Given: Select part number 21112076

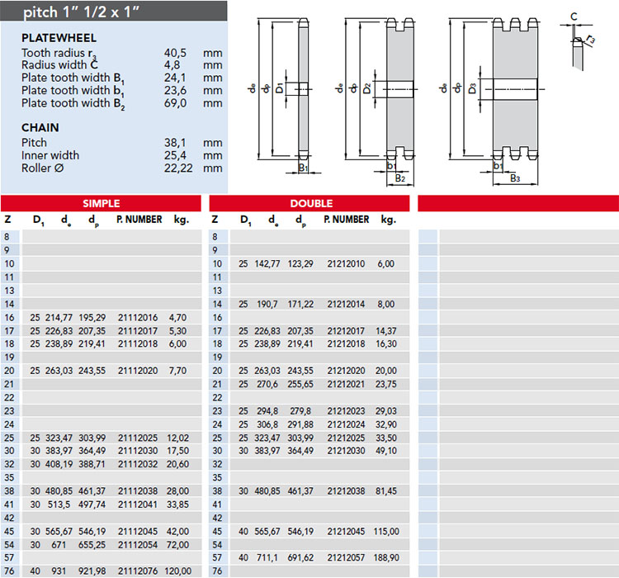Looking at the screenshot, I should 138,571.
